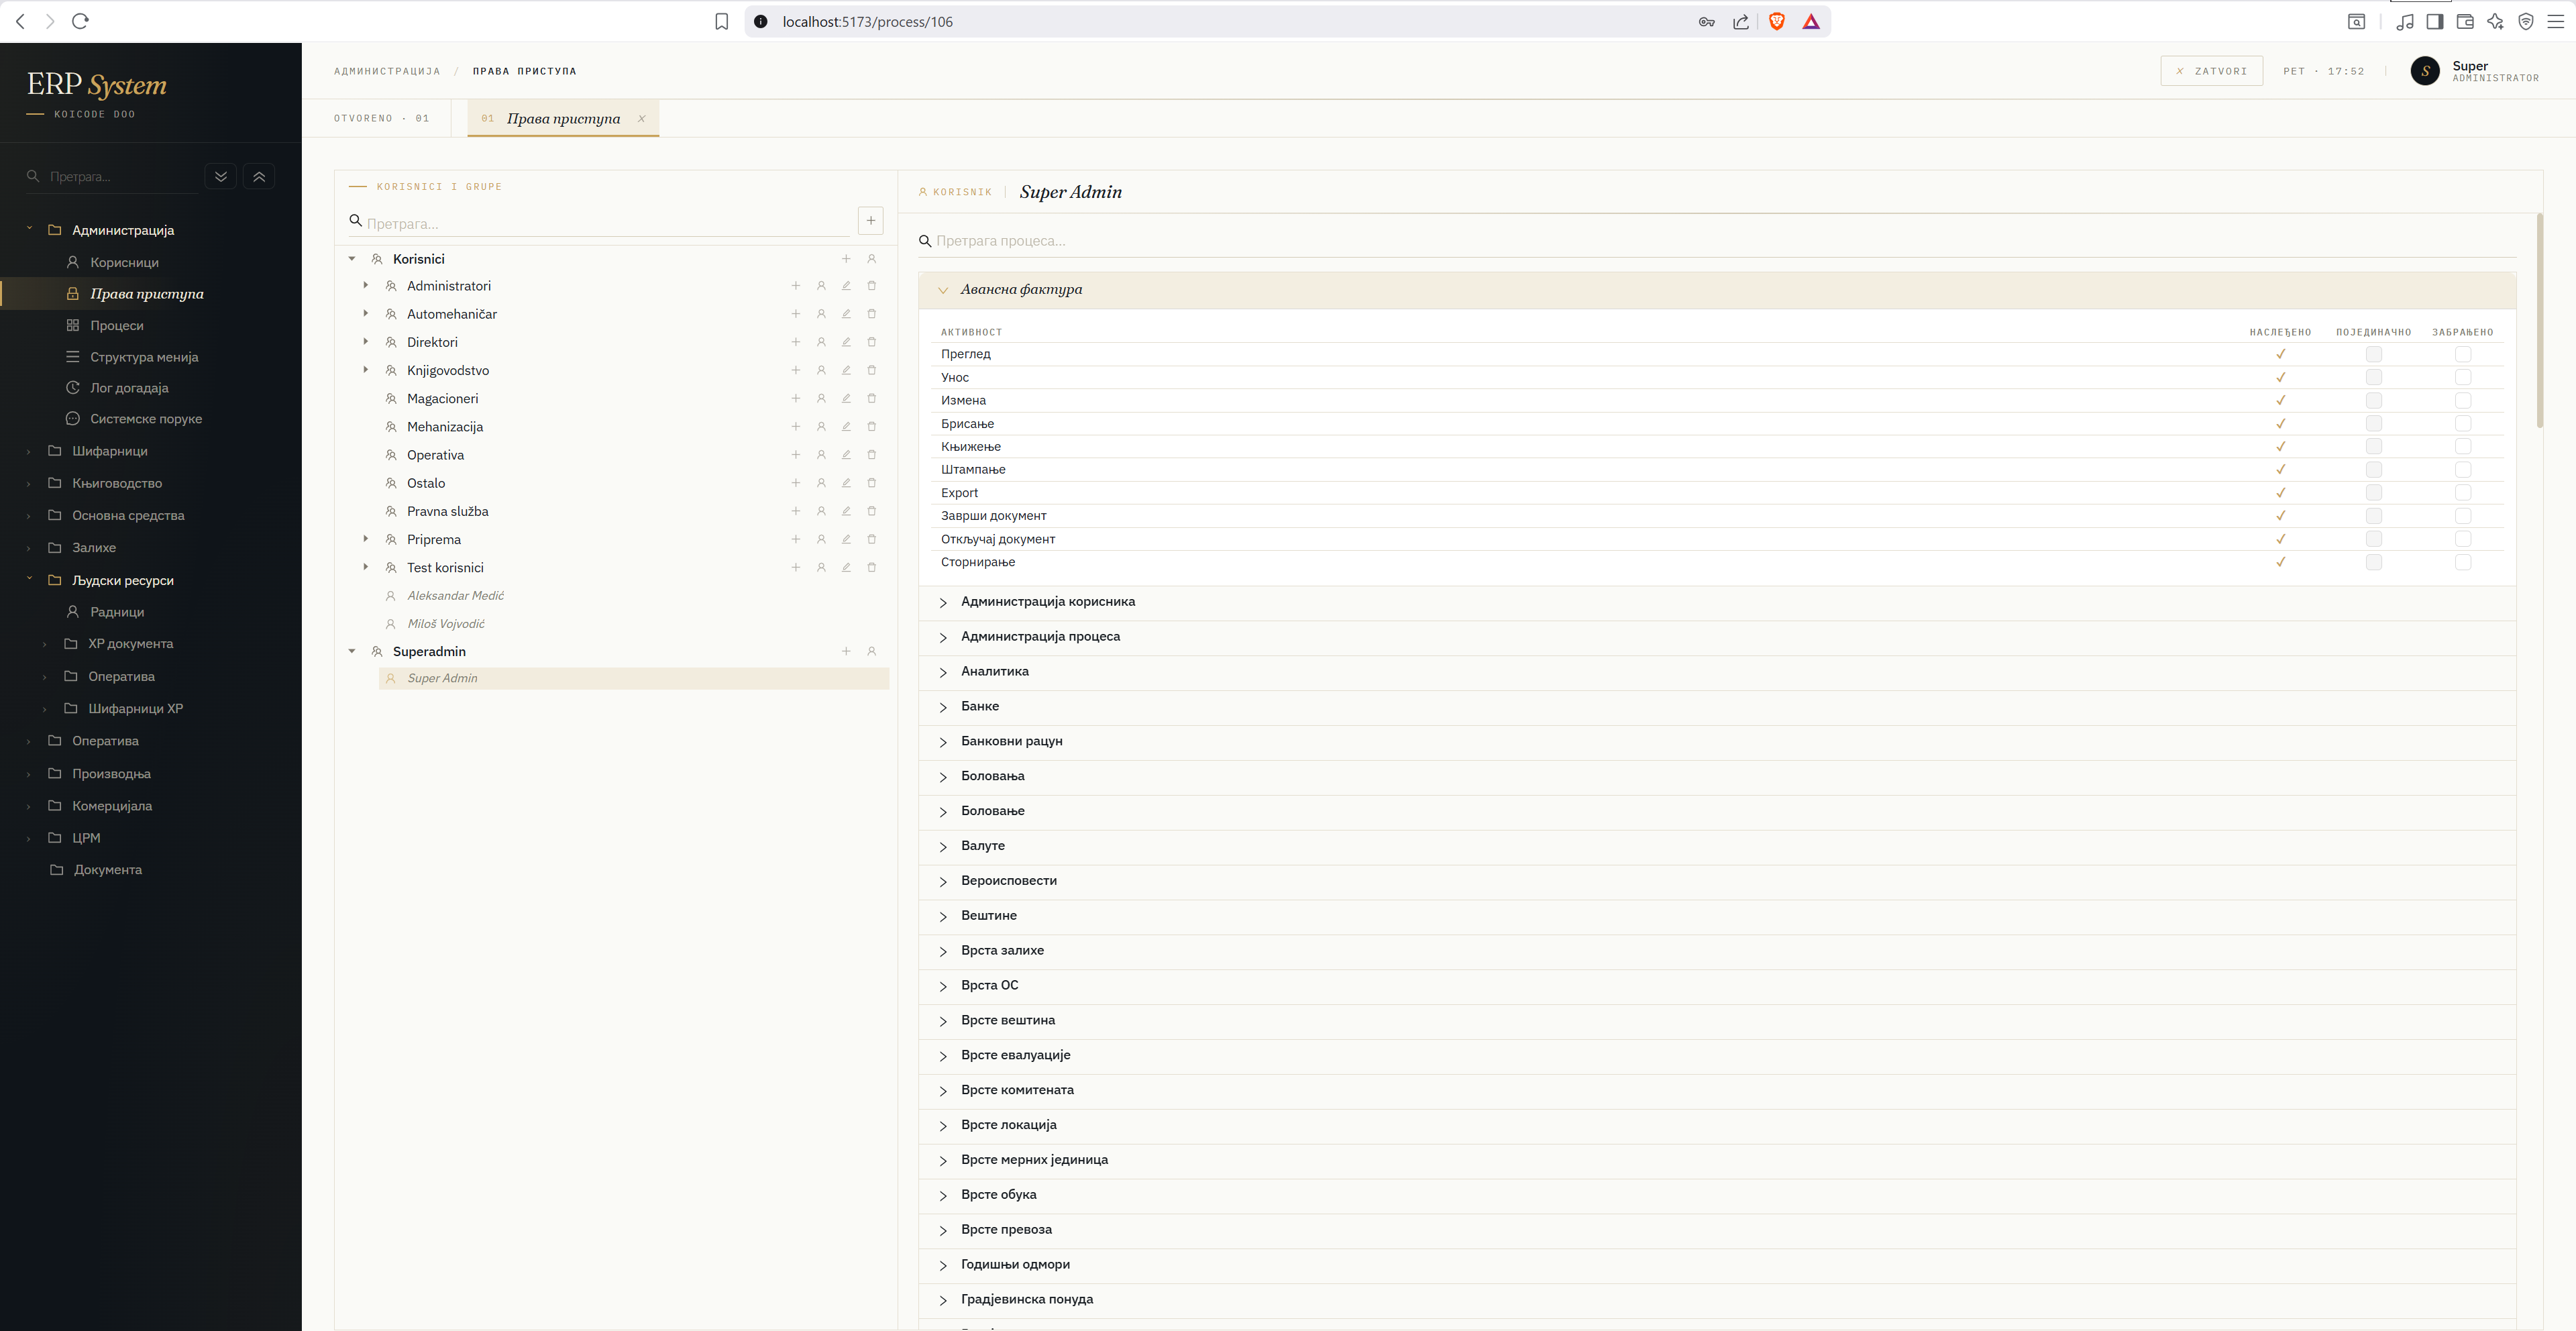Check Забрањено checkbox for Export
2576x1331 pixels.
pos(2463,493)
